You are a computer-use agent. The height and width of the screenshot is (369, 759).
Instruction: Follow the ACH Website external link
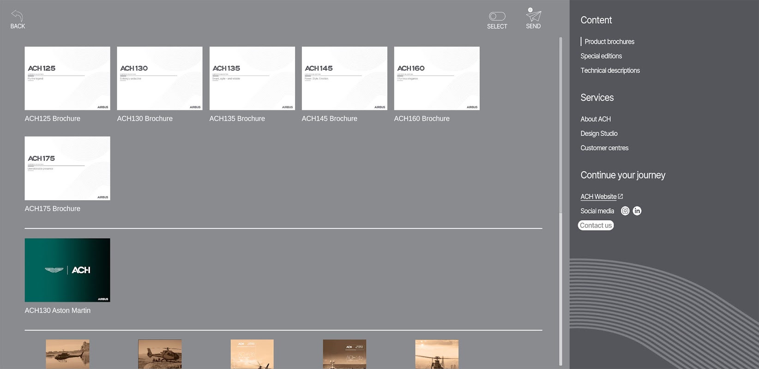[602, 196]
